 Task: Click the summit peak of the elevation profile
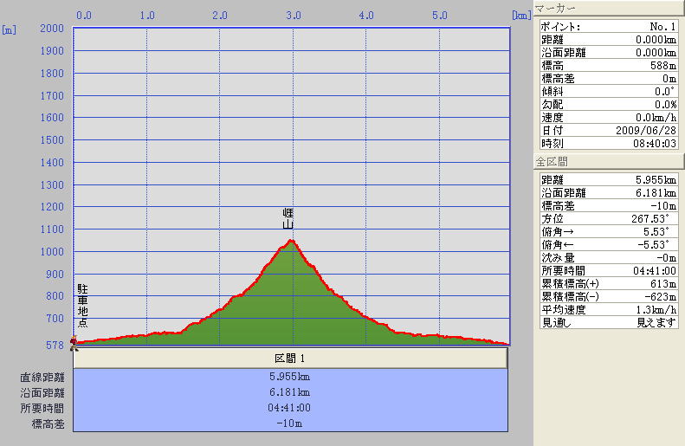(291, 240)
